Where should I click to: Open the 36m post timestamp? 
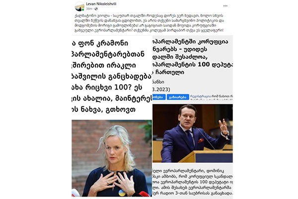(89, 9)
